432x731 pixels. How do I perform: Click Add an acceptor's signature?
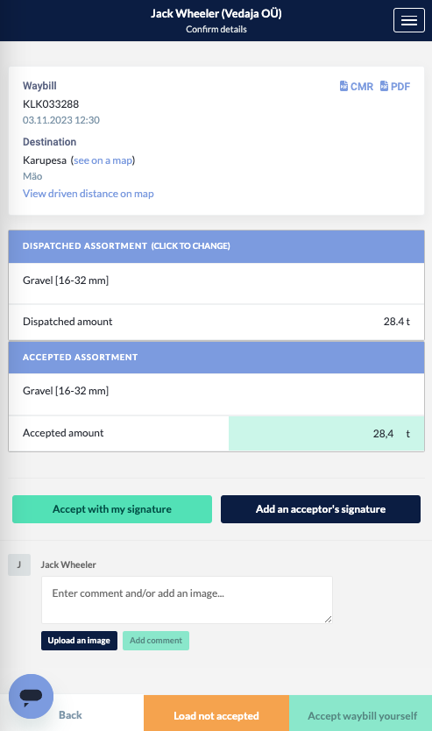coord(321,509)
